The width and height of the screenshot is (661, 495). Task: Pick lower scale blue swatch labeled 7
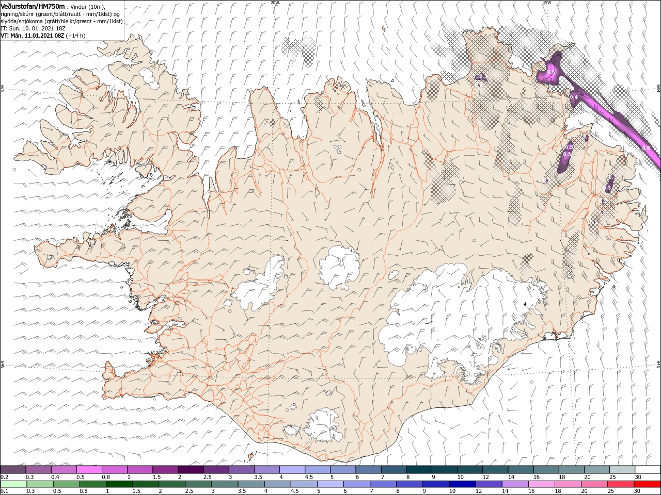[x=383, y=484]
